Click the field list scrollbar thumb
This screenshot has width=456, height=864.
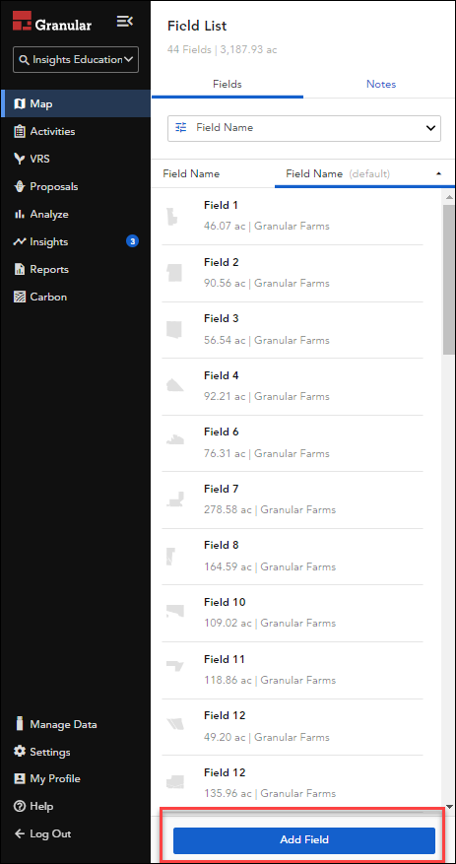[x=449, y=279]
